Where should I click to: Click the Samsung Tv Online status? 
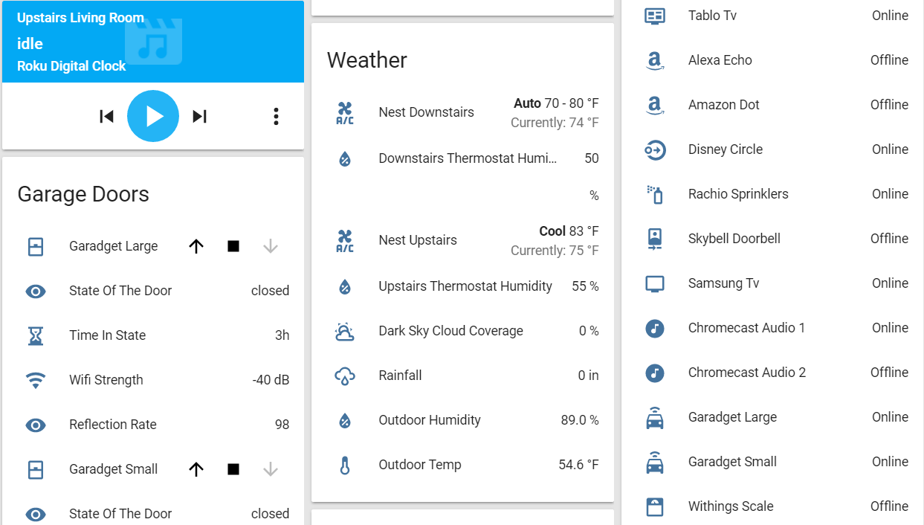(890, 283)
